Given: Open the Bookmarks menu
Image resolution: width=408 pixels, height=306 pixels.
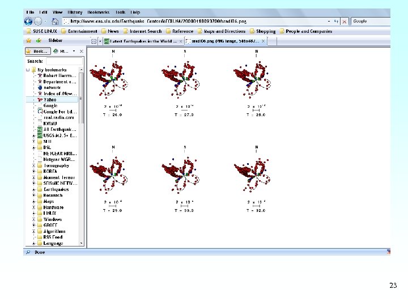Looking at the screenshot, I should pos(98,12).
